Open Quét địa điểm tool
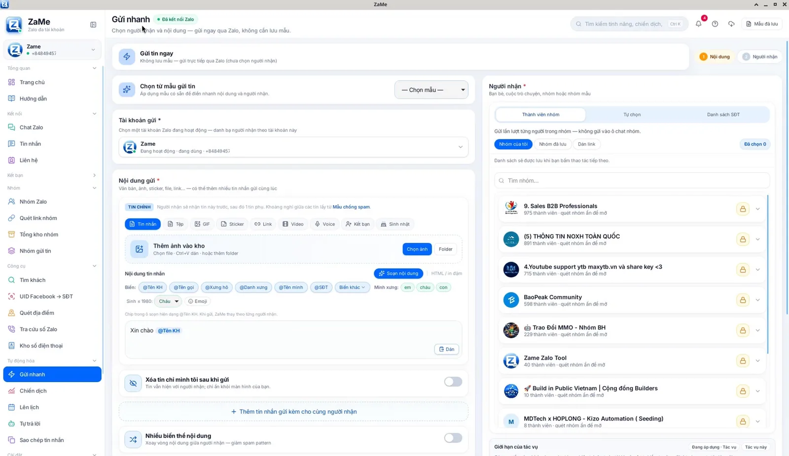Screen dimensions: 789x456 (52, 313)
